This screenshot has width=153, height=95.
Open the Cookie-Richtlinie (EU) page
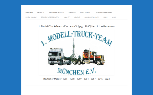pos(92,17)
